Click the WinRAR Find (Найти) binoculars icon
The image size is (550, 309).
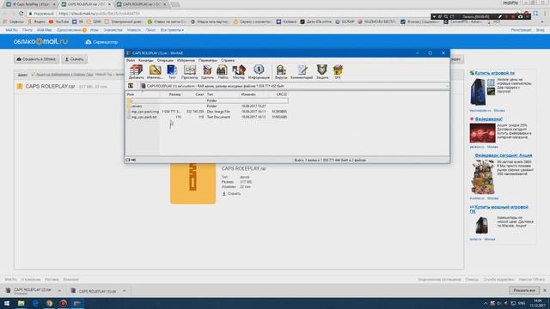tap(223, 72)
